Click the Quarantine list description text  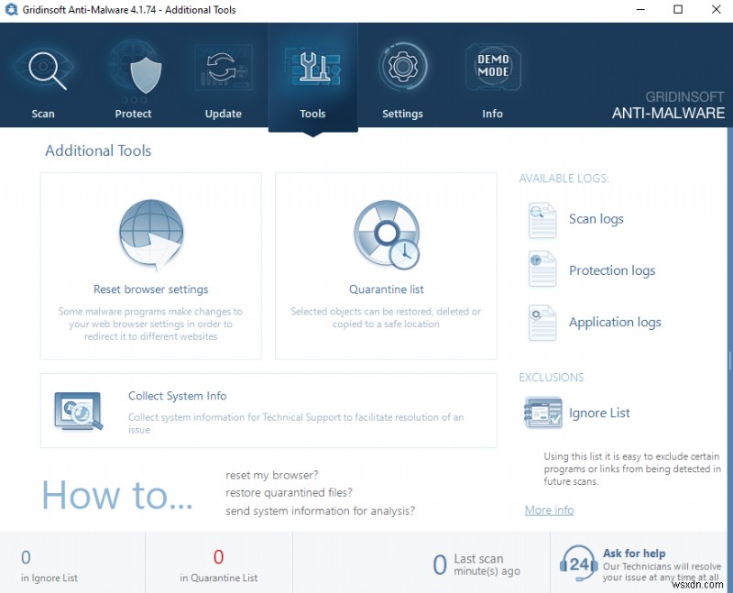click(x=386, y=317)
